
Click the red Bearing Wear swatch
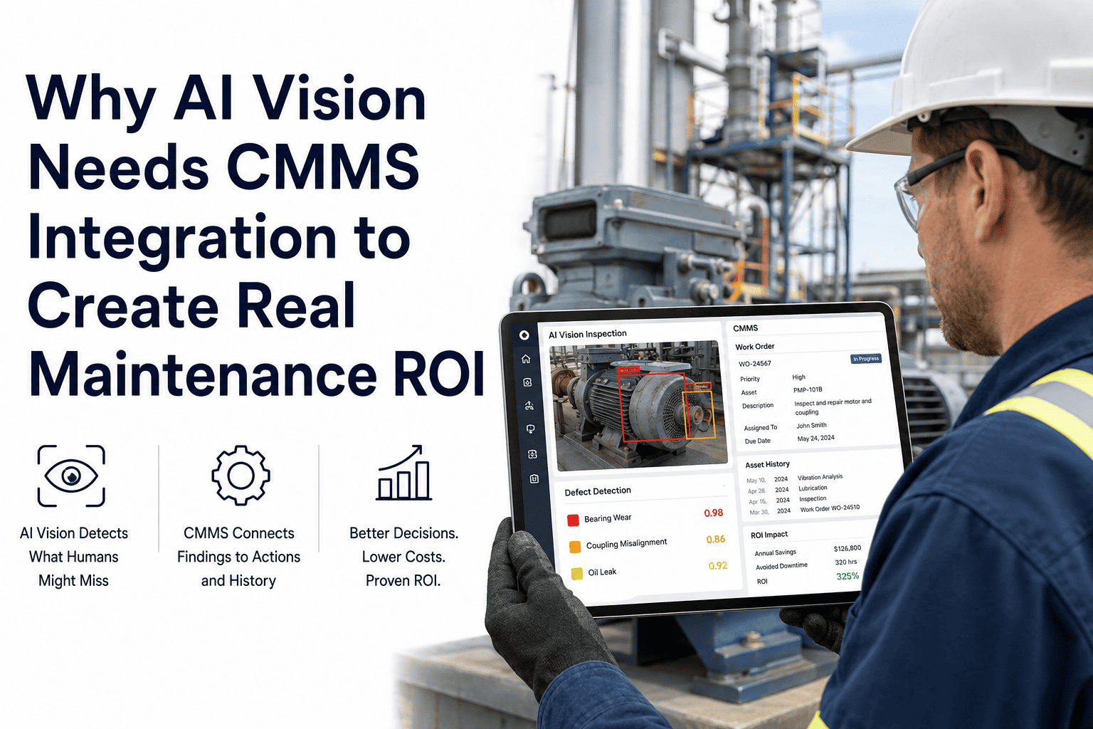pos(573,520)
